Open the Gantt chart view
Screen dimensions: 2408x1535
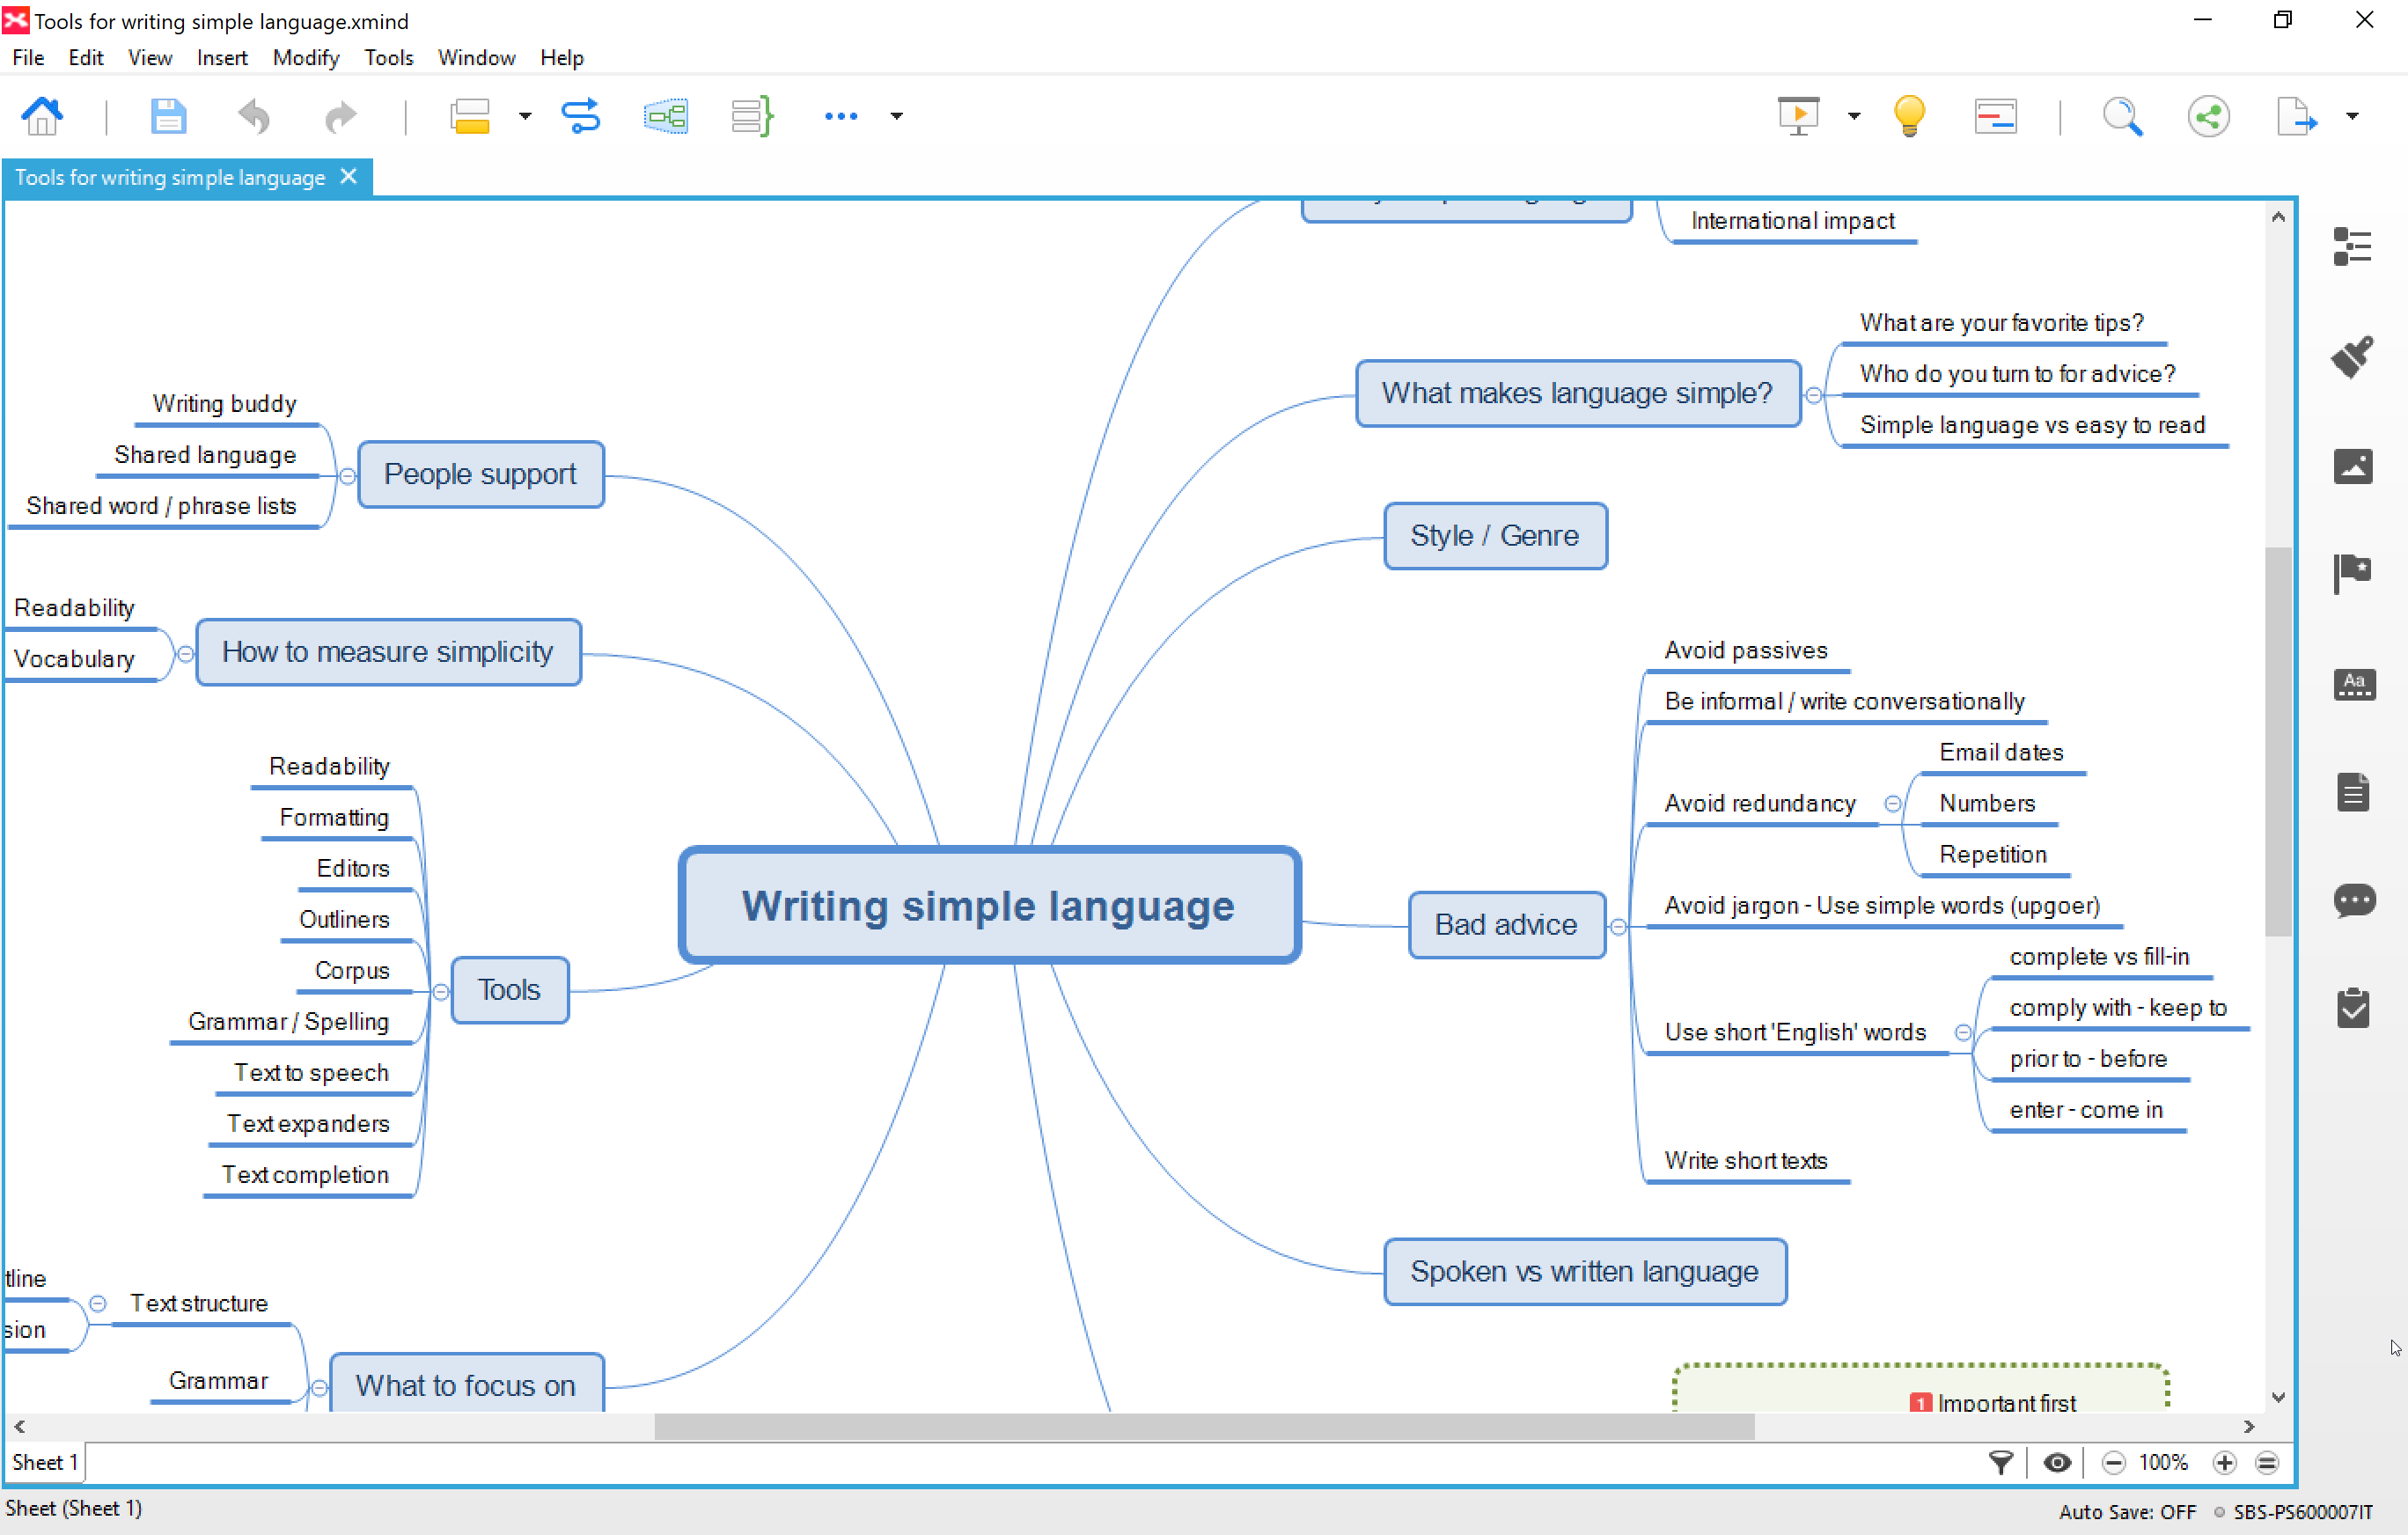(1996, 117)
